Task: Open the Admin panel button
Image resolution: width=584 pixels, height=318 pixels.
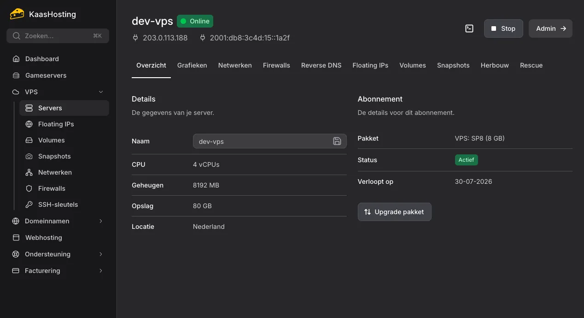Action: (x=550, y=28)
